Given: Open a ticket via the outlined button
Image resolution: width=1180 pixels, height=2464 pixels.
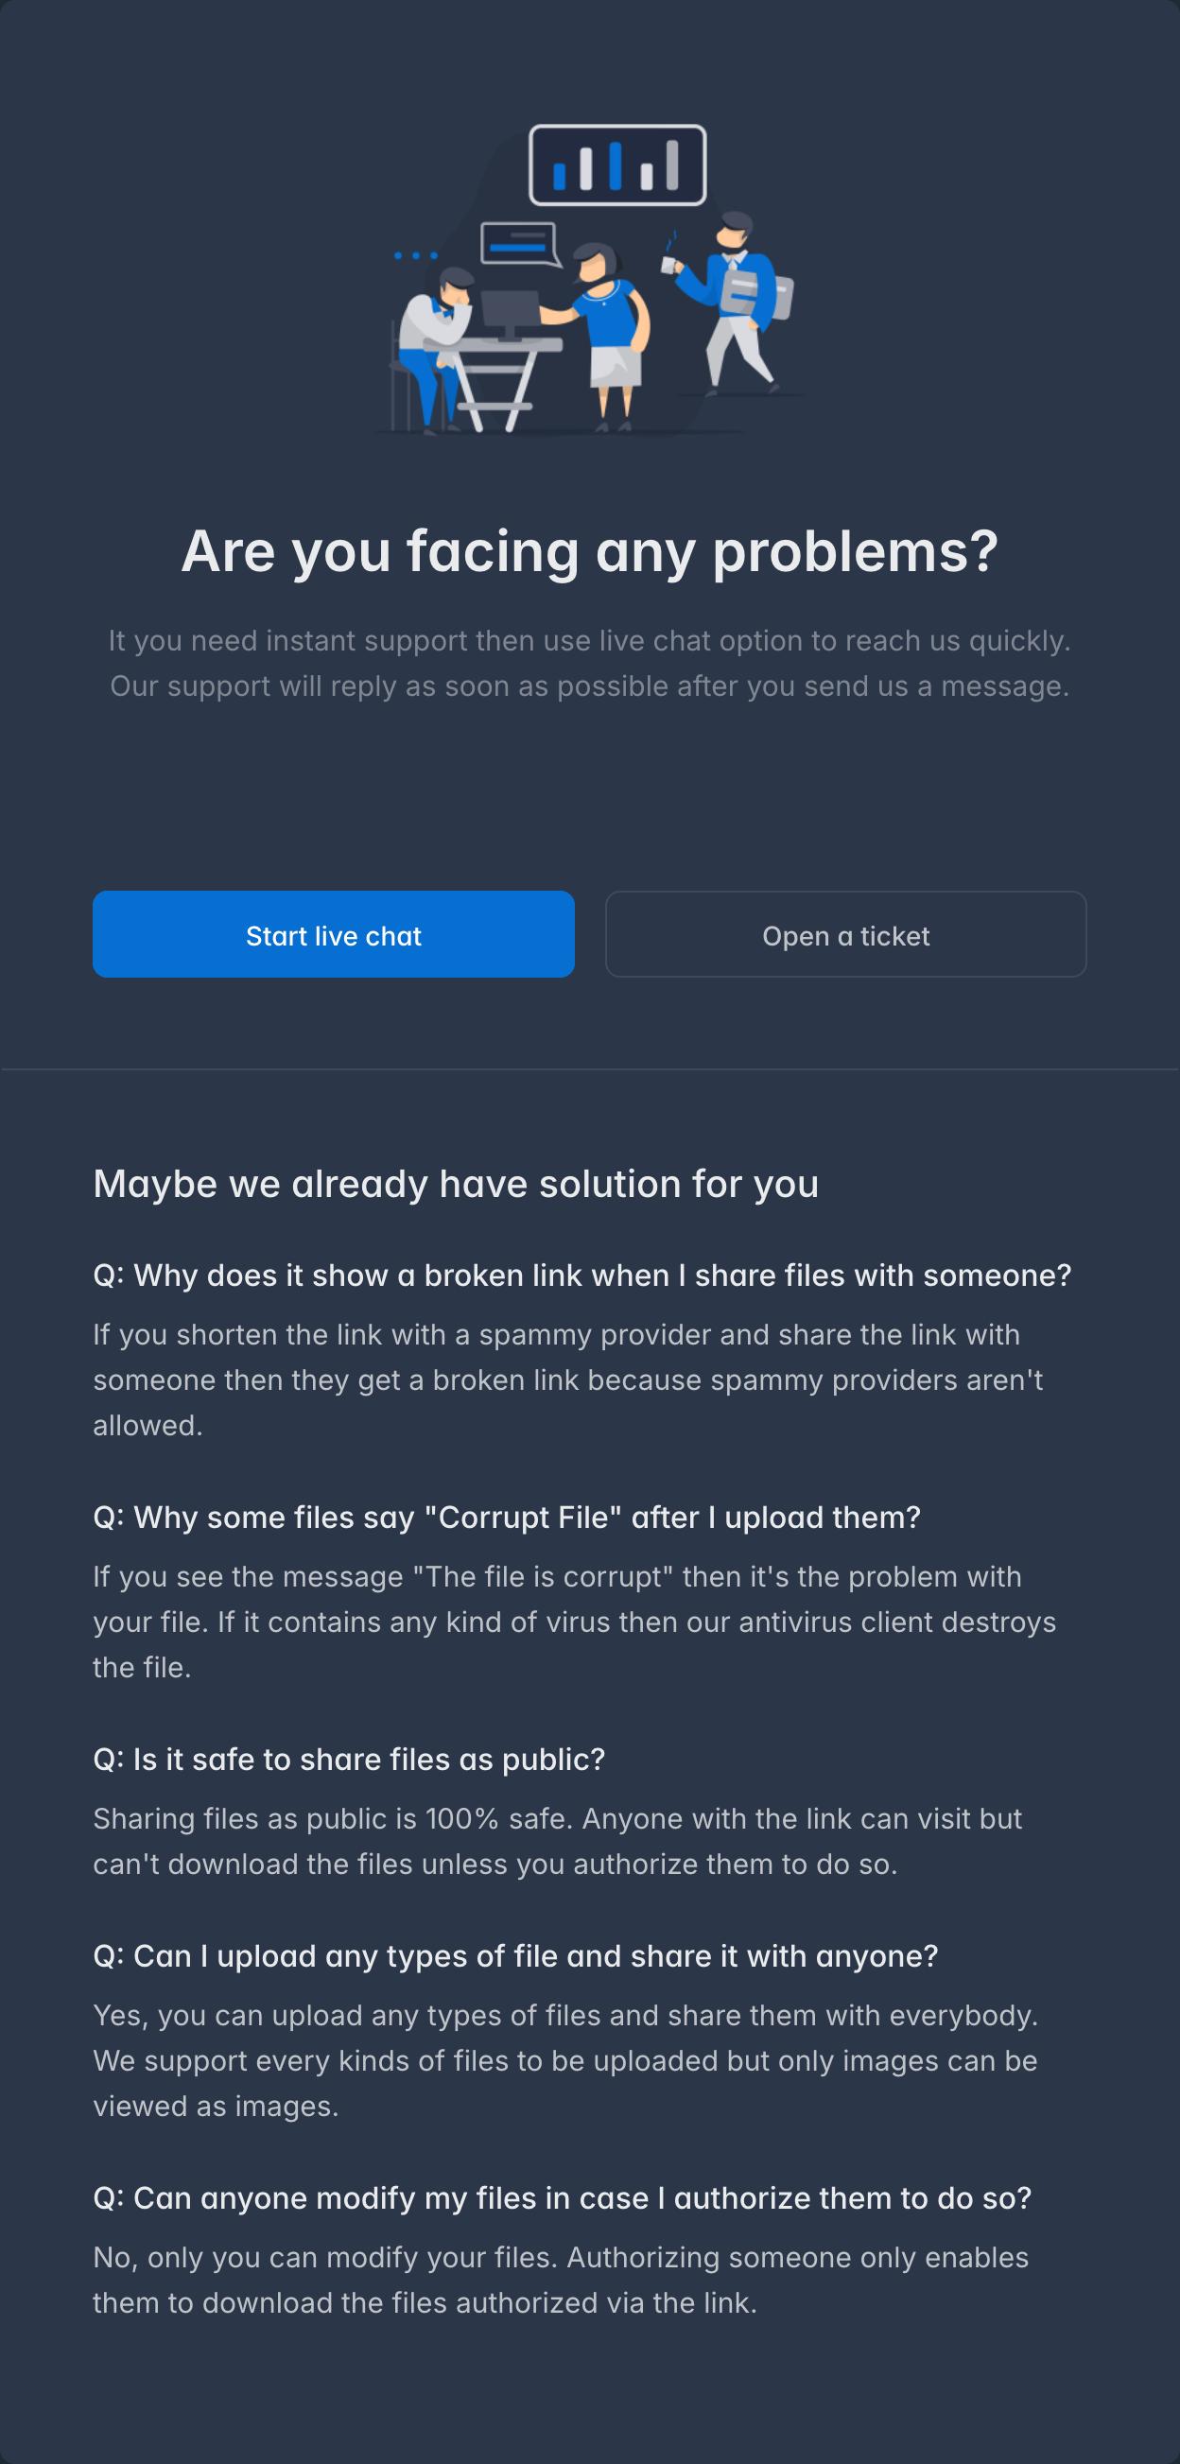Looking at the screenshot, I should click(845, 934).
